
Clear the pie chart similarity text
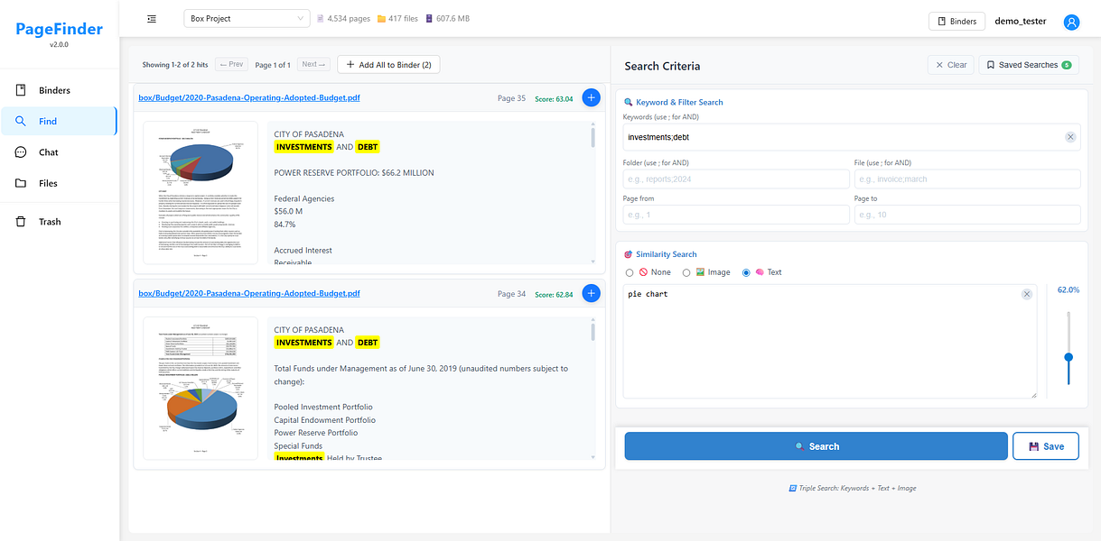tap(1027, 295)
